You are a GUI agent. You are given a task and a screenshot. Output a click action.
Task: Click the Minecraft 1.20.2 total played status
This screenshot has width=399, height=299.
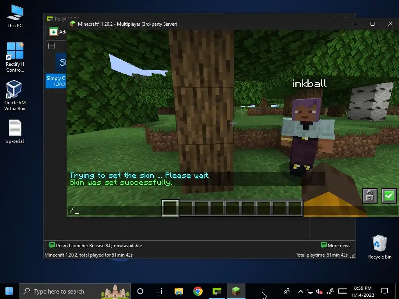coord(88,255)
